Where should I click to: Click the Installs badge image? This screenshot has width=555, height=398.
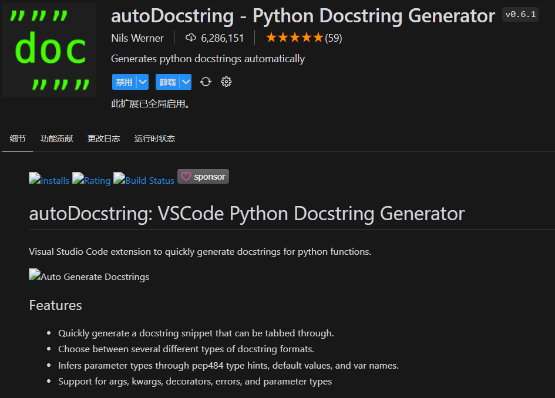(x=49, y=178)
